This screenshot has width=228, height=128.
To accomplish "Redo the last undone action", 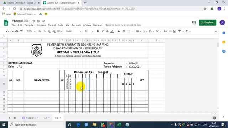I will point(12,31).
